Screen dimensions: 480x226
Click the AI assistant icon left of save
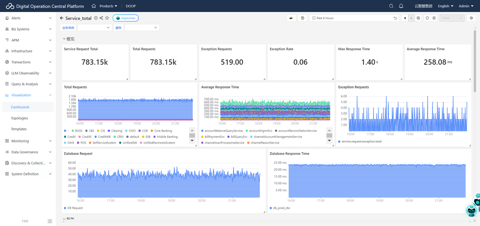coord(291,18)
